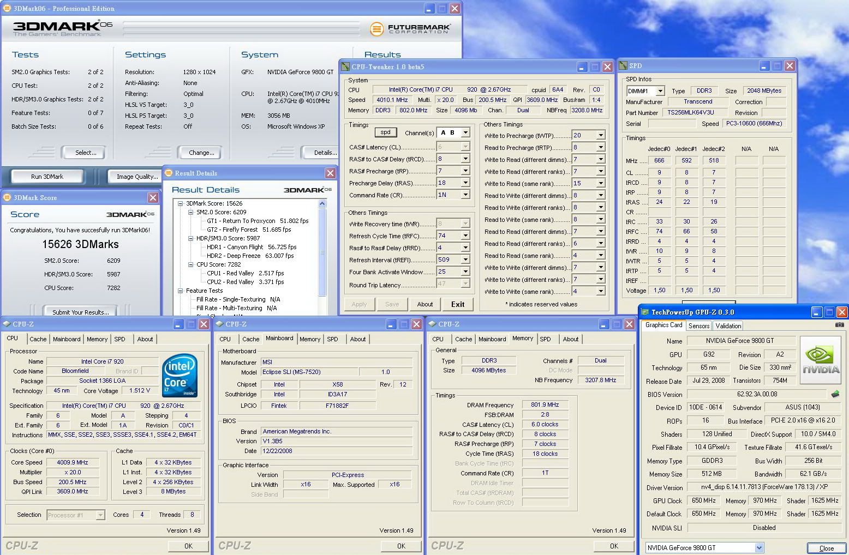Click the 3DMark06 logo in Result Details
849x555 pixels.
307,190
